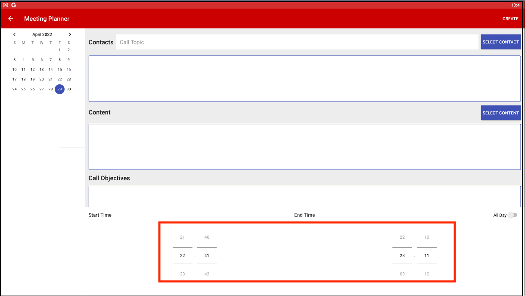Click the SELECT CONTENT button
Image resolution: width=525 pixels, height=296 pixels.
click(500, 113)
